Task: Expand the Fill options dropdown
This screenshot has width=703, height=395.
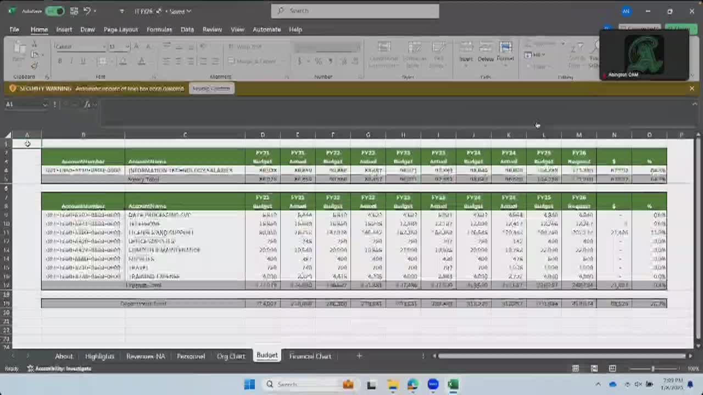Action: pos(543,55)
